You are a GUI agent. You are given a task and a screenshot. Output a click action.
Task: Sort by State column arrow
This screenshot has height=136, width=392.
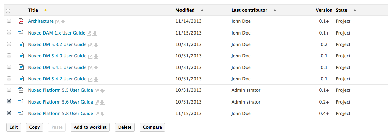[355, 10]
